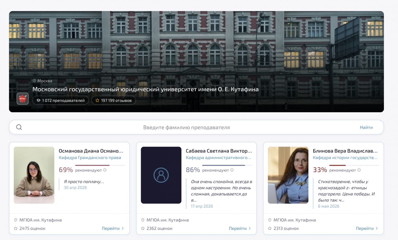Click the university title Московский государственный юридический университет
This screenshot has height=240, width=398.
click(x=145, y=89)
